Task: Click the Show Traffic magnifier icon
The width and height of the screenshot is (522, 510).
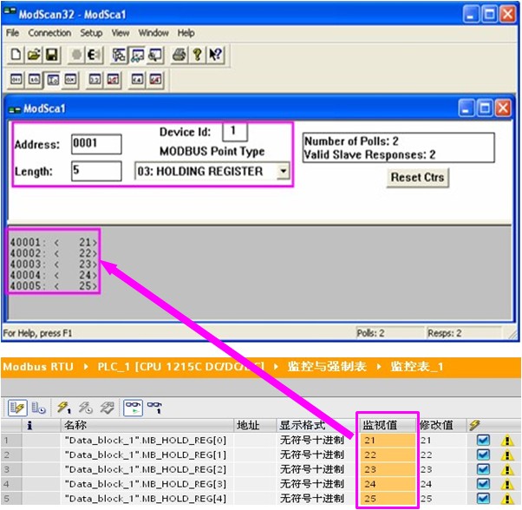Action: click(x=155, y=55)
